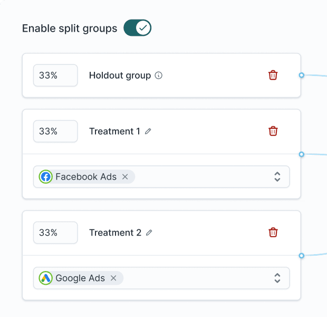Expand Treatment 2 destination dropdown

(x=277, y=278)
